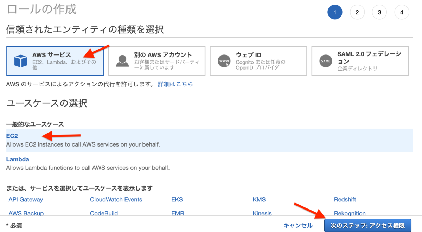Open the API Gateway service link
The image size is (422, 232).
[x=26, y=200]
